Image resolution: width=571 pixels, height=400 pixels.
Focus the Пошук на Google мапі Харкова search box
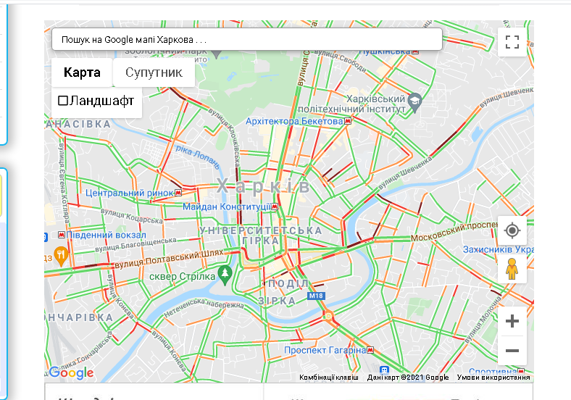pyautogui.click(x=247, y=39)
